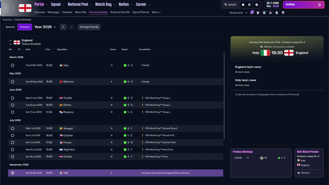This screenshot has height=185, width=329.
Task: Click the Overview breadcrumb link
Action: pyautogui.click(x=7, y=20)
